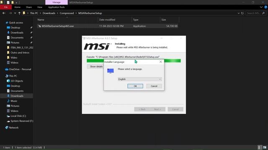Viewport: 268px width, 150px height.
Task: Open the Share ribbon tab
Action: (29, 7)
